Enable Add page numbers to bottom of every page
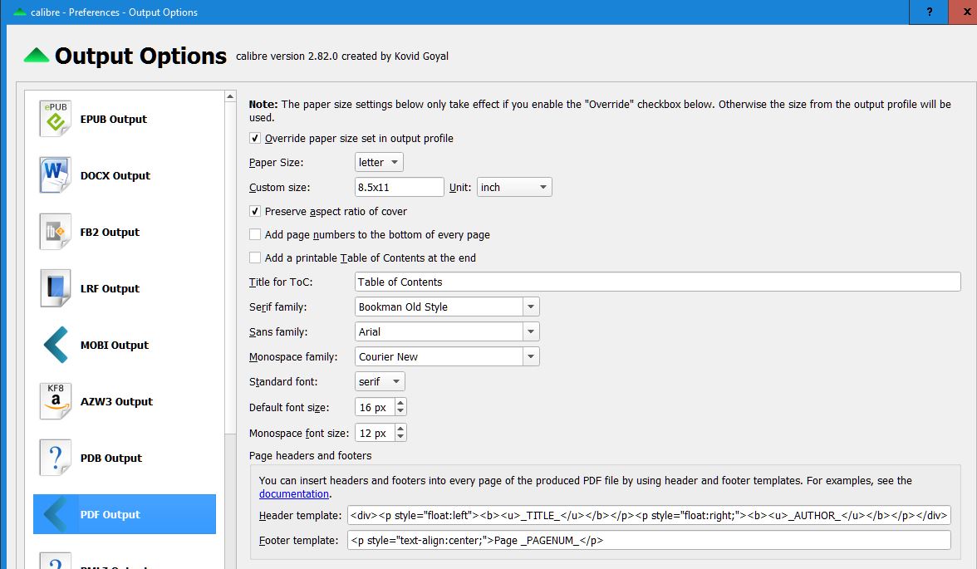The height and width of the screenshot is (569, 977). pos(255,234)
